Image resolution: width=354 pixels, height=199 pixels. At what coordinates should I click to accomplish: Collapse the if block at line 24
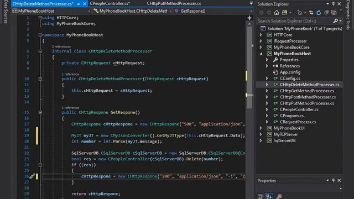pyautogui.click(x=40, y=165)
